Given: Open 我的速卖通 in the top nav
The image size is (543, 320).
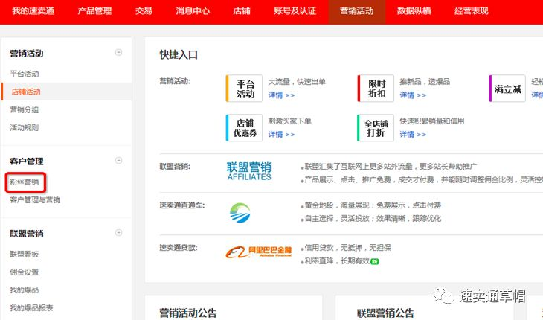Looking at the screenshot, I should click(x=33, y=11).
